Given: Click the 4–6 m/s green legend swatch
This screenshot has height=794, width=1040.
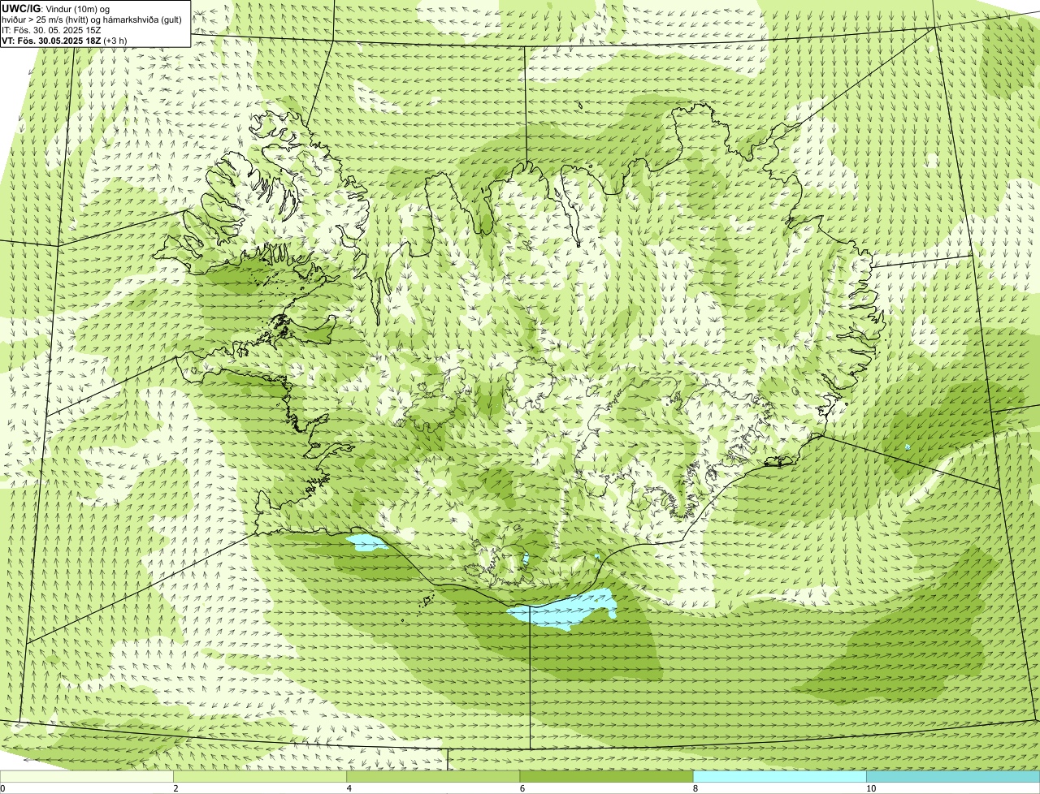Looking at the screenshot, I should 433,777.
